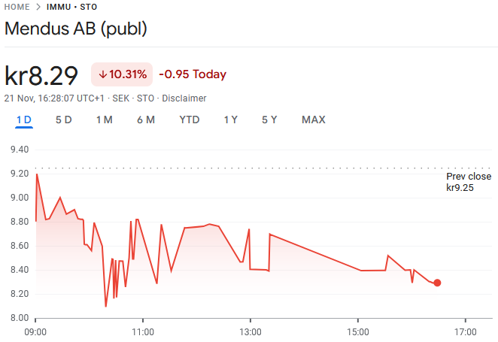Display the MAX time range
The height and width of the screenshot is (342, 498).
314,120
